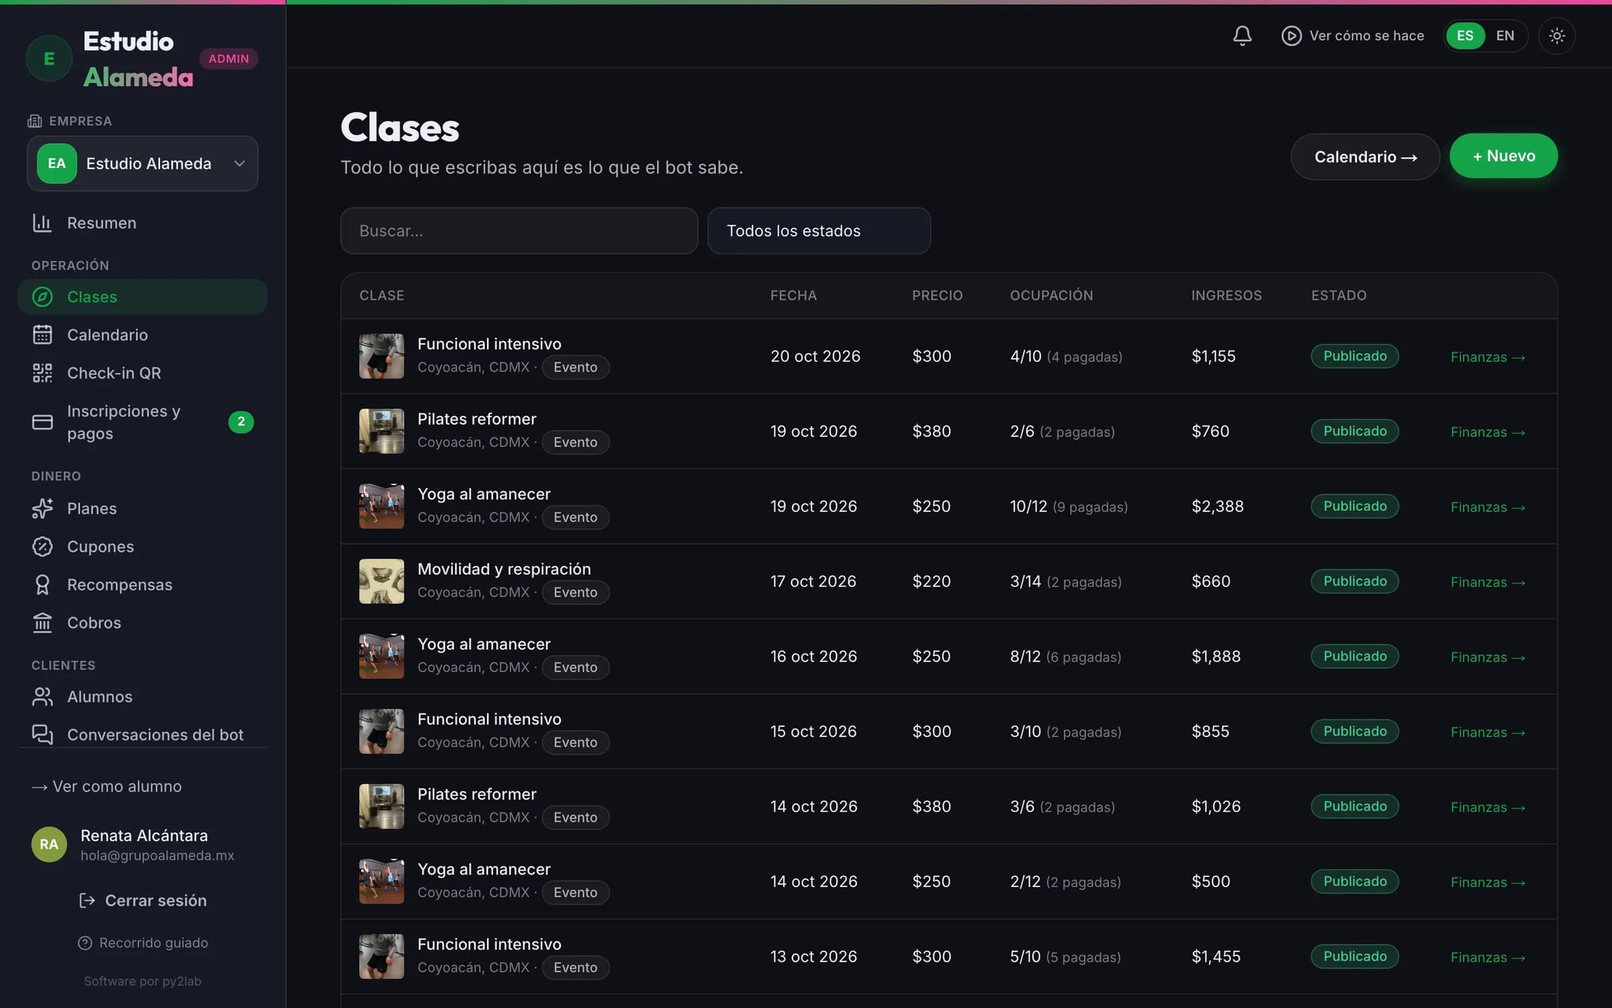Open Finanzas for Pilates reformer 19 oct
The image size is (1612, 1008).
coord(1487,432)
